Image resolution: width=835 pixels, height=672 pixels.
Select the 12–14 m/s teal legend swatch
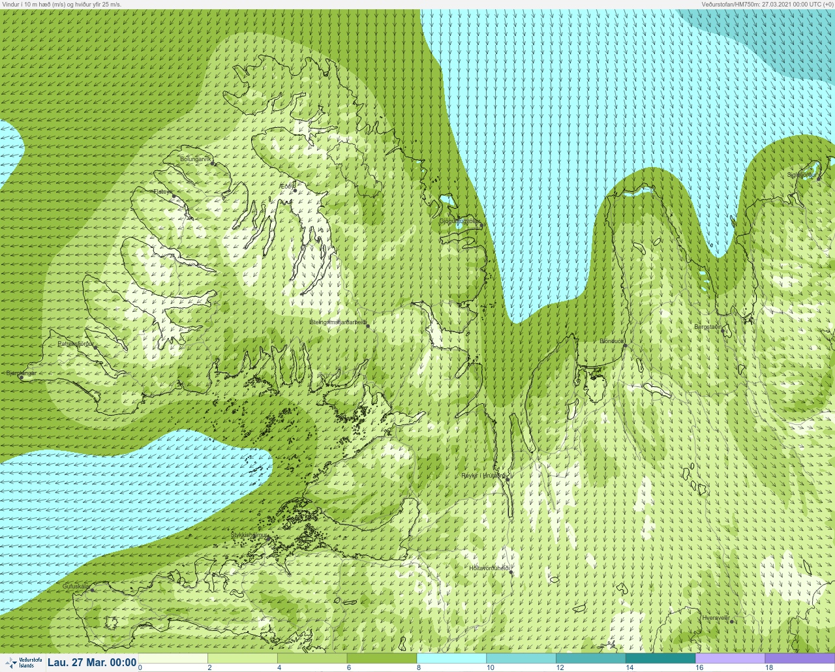point(591,658)
